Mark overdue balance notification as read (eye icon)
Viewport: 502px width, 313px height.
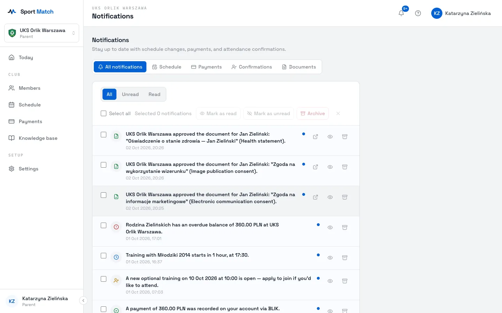coord(330,227)
